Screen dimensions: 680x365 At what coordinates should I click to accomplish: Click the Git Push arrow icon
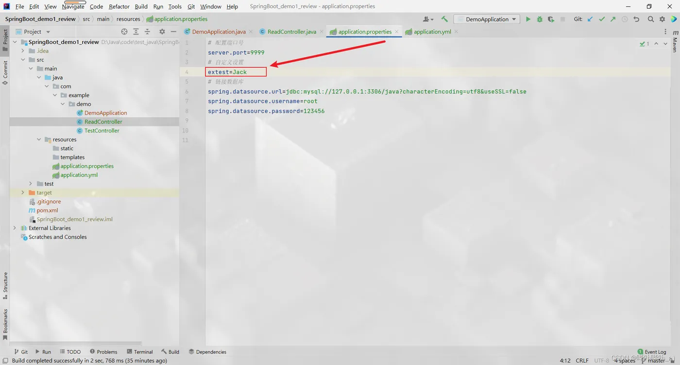[x=613, y=19]
